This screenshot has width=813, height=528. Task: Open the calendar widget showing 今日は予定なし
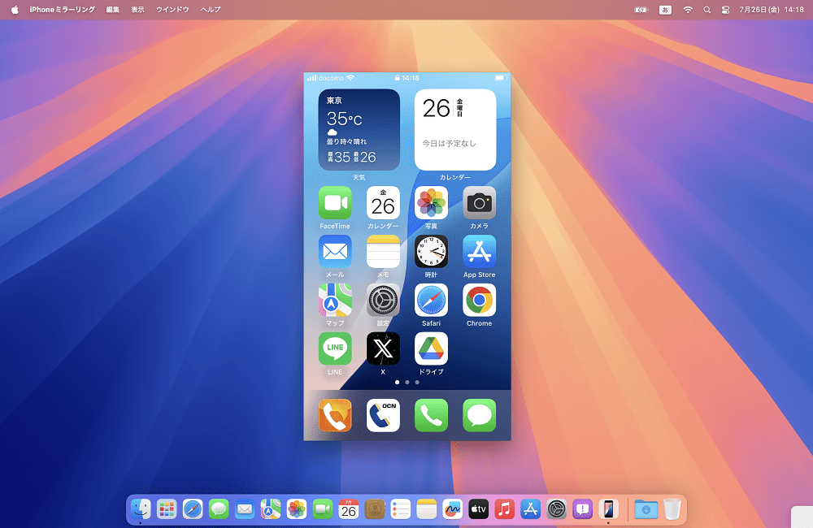(455, 129)
